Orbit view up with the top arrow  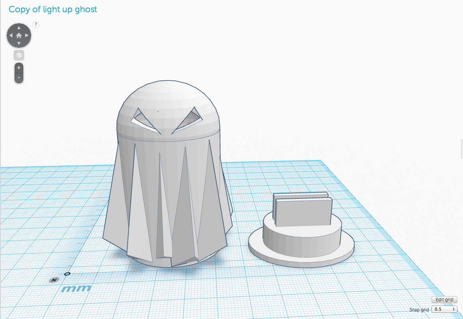tap(19, 28)
